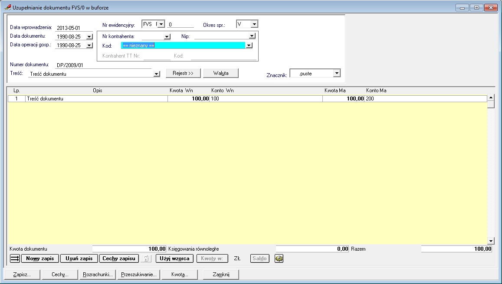This screenshot has height=284, width=502.
Task: Expand the Kod '== nieznany ==' dropdown
Action: click(249, 46)
